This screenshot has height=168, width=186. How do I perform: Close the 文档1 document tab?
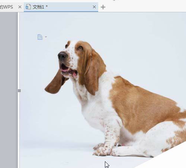(x=94, y=7)
